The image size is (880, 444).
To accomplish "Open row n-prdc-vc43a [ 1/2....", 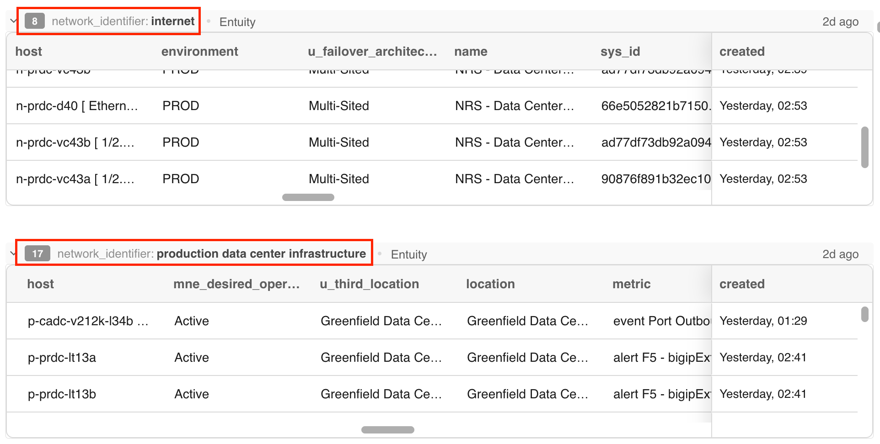I will click(x=75, y=179).
